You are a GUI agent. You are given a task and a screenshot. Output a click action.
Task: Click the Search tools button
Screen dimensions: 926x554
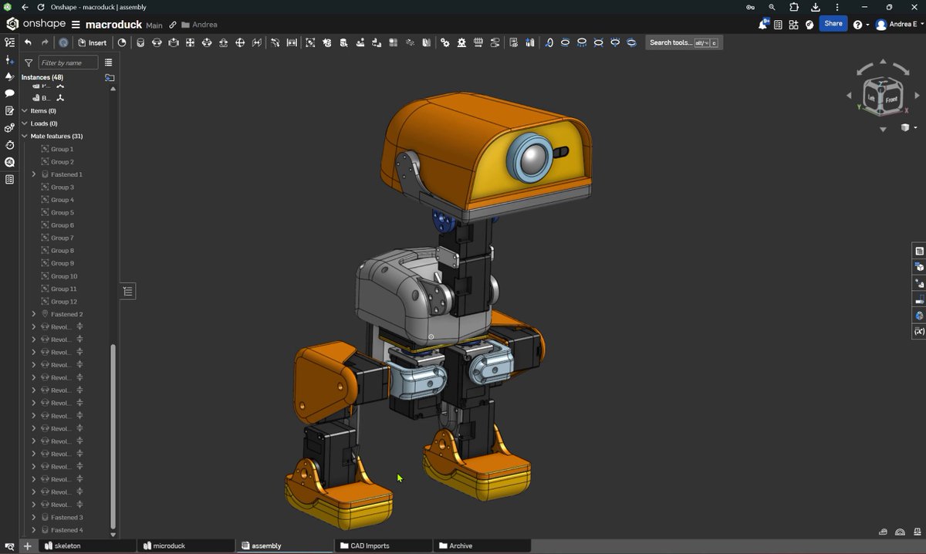click(x=684, y=42)
